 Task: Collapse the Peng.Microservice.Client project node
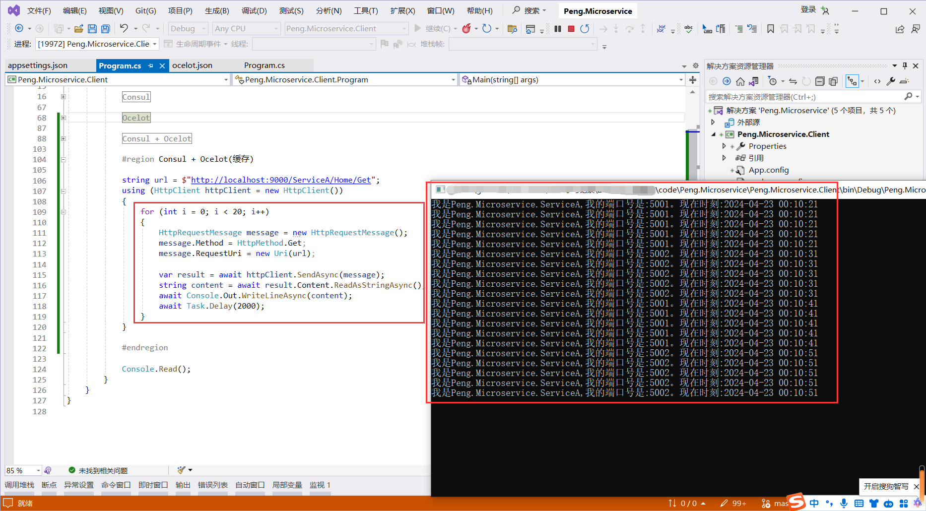click(x=714, y=134)
